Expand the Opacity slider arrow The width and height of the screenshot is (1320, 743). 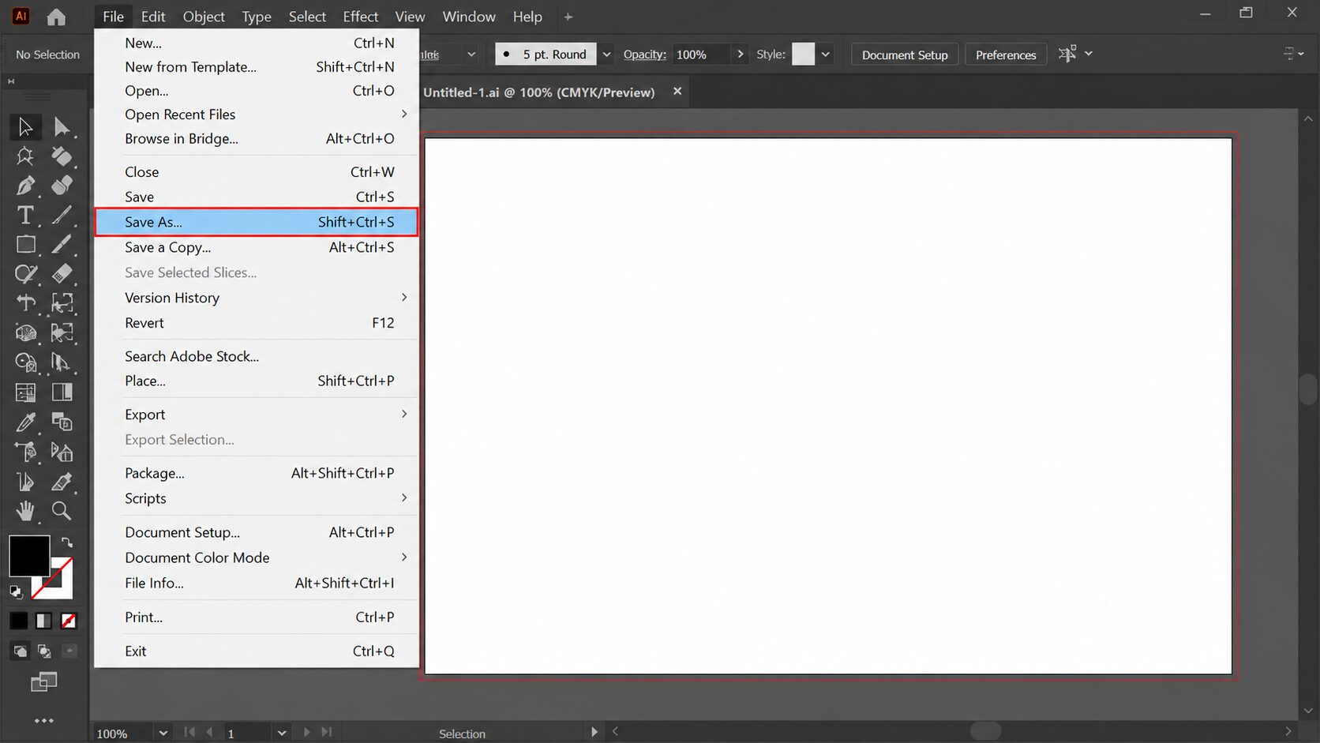(740, 54)
